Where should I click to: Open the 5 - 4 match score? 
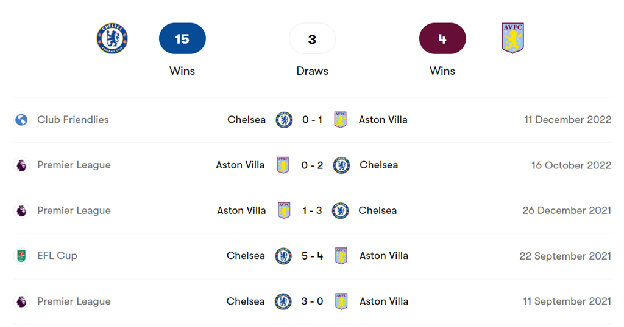312,256
